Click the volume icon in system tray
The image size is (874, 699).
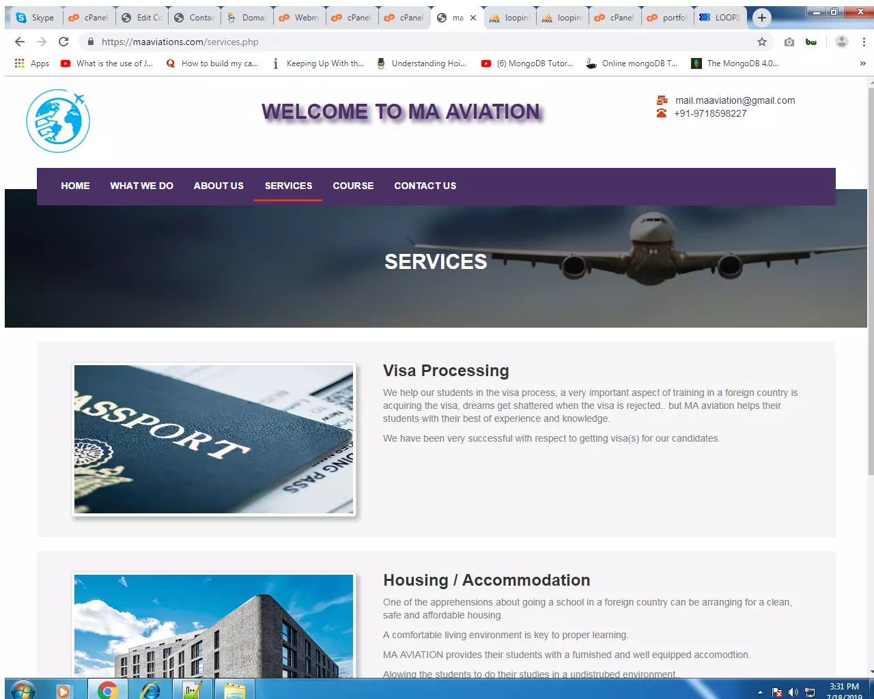(x=793, y=692)
